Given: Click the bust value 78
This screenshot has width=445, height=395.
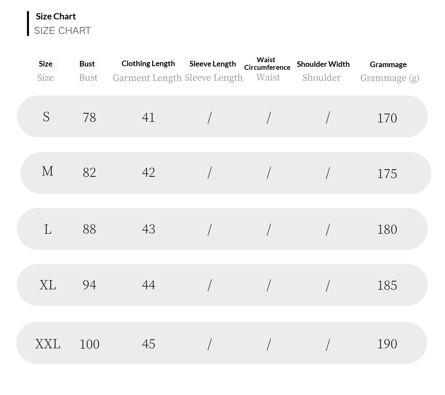Looking at the screenshot, I should (x=89, y=118).
